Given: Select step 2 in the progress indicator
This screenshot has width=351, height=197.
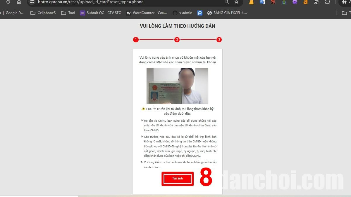Looking at the screenshot, I should (177, 40).
